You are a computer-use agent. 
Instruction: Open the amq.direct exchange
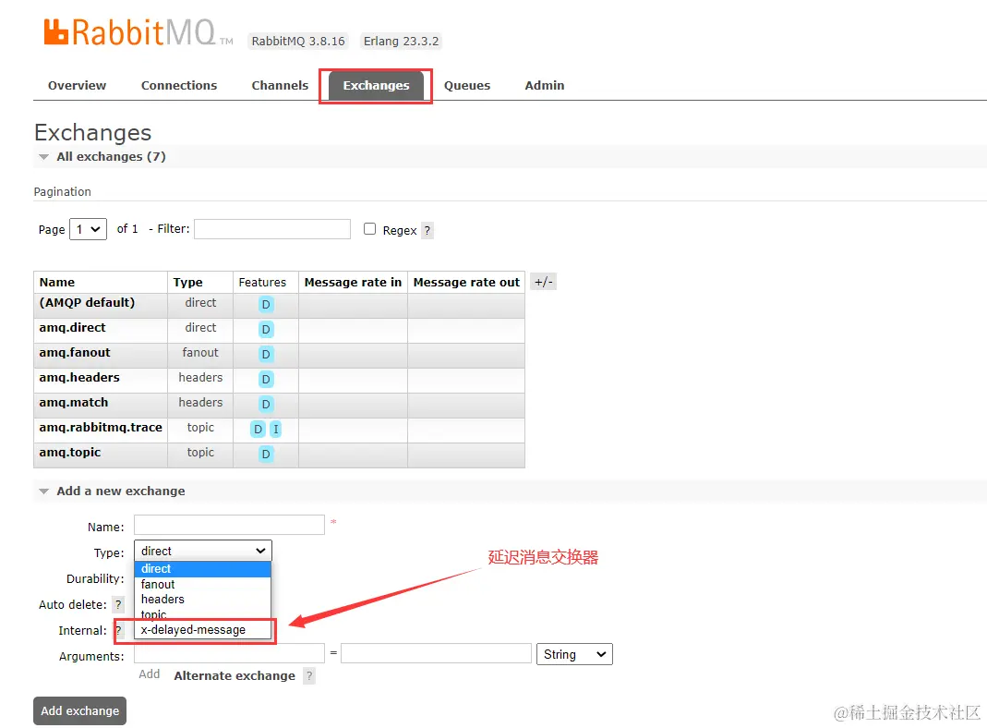tap(72, 327)
